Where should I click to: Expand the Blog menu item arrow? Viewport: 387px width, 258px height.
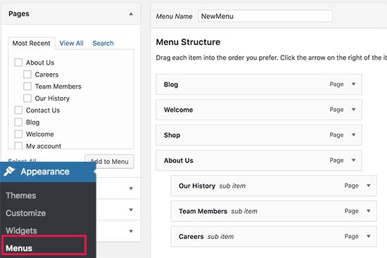pyautogui.click(x=353, y=84)
